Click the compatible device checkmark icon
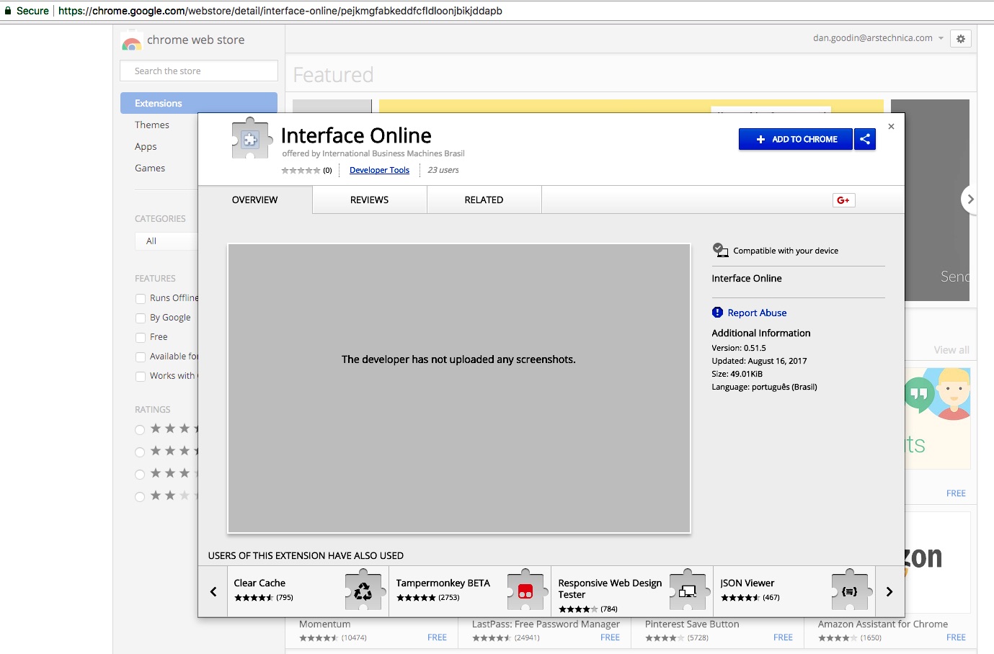The image size is (994, 654). point(720,250)
